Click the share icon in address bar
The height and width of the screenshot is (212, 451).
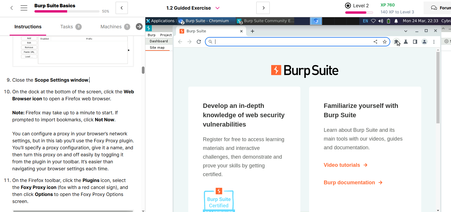[375, 42]
